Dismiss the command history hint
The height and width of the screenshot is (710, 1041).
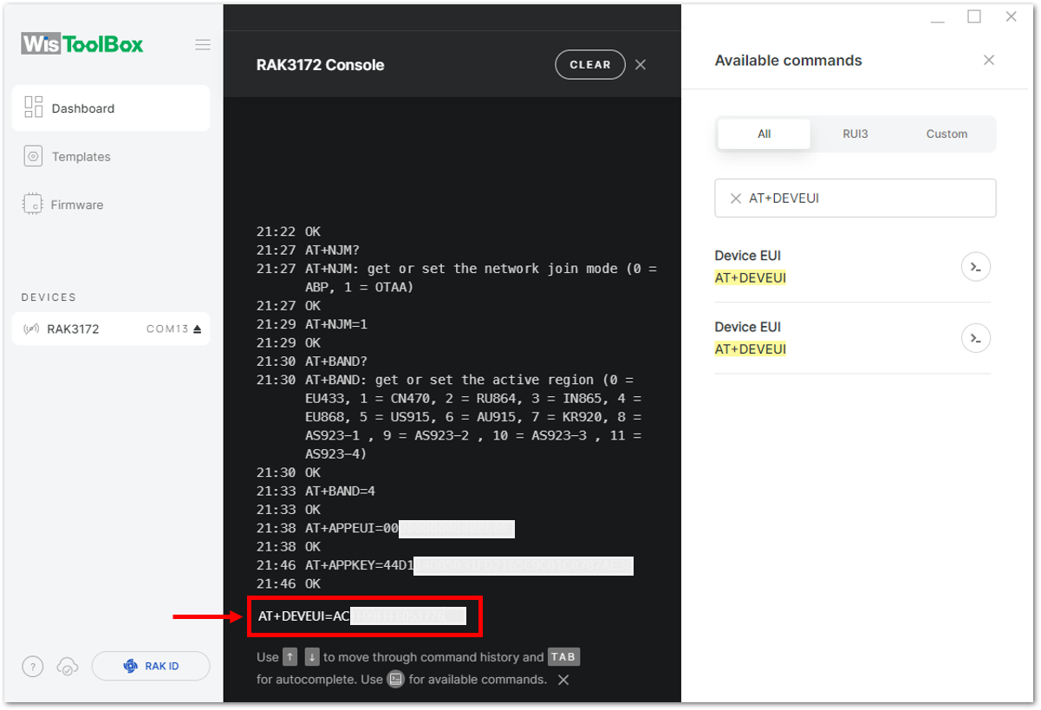click(x=563, y=680)
